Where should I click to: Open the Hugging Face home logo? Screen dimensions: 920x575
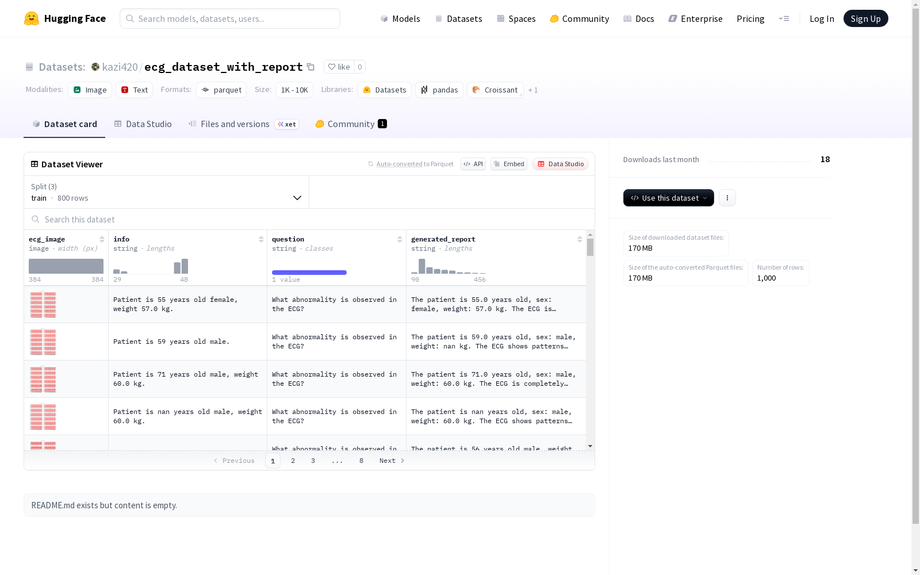[64, 18]
